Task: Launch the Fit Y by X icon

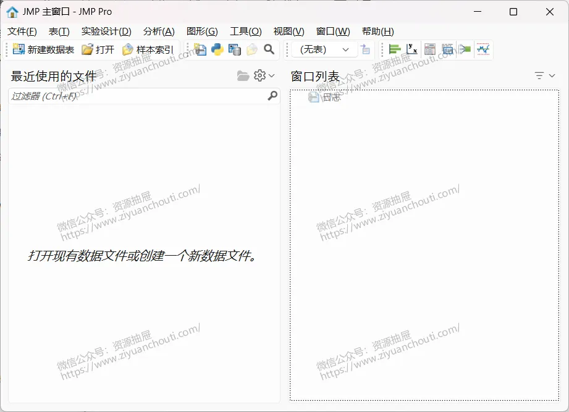Action: (412, 49)
